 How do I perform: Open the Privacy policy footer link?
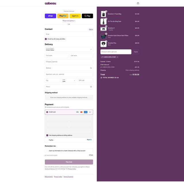click(x=58, y=177)
